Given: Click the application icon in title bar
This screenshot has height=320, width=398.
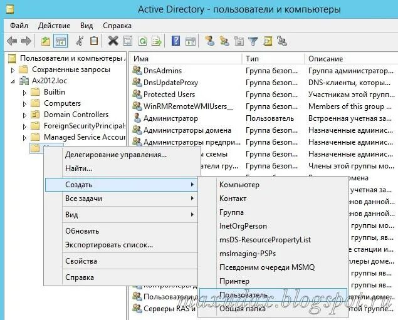Looking at the screenshot, I should pos(10,9).
